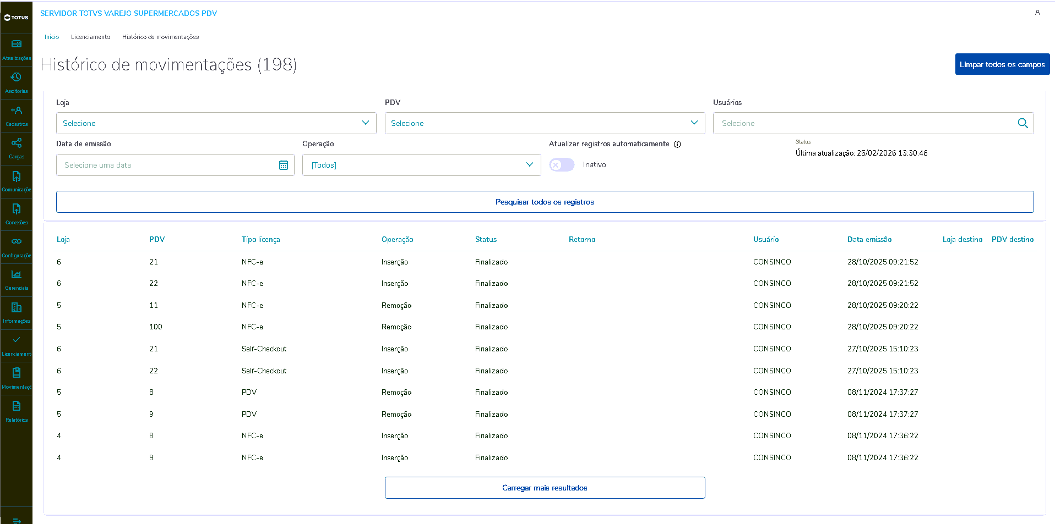1055x524 pixels.
Task: Open the Atualizações sidebar section
Action: [x=17, y=49]
